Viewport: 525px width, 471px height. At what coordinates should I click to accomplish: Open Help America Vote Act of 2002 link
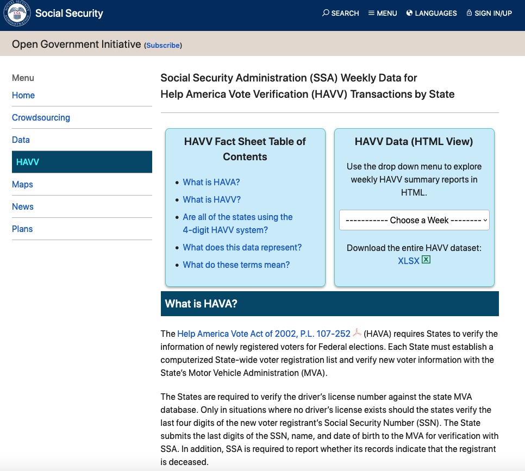[264, 334]
